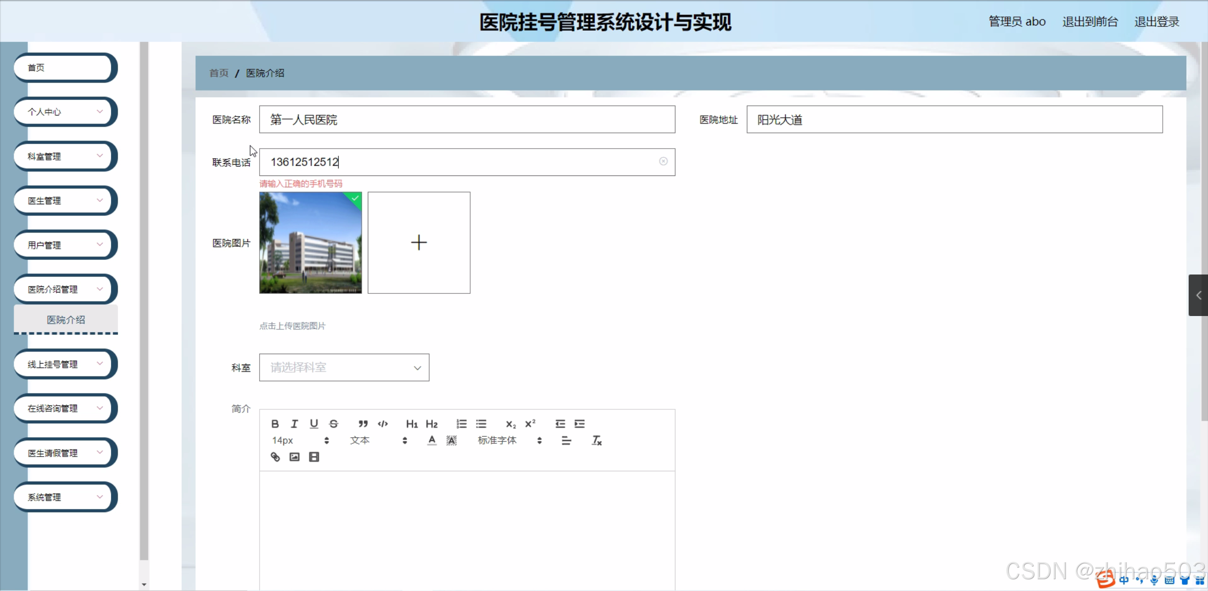
Task: Insert a blockquote in the editor
Action: [363, 423]
